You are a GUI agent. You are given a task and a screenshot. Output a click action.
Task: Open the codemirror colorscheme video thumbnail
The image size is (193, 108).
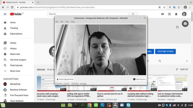[172, 83]
